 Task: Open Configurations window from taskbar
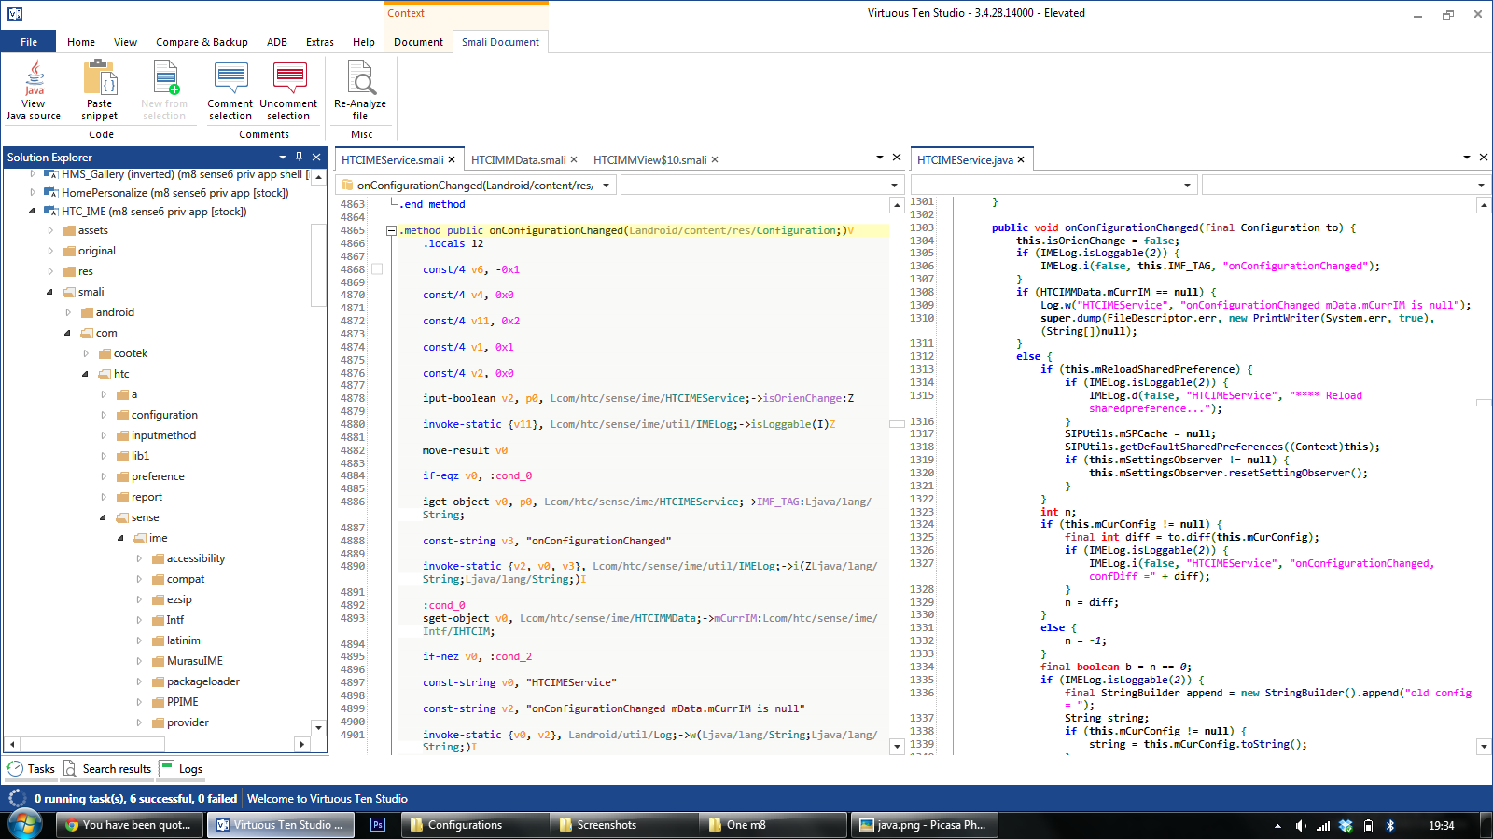tap(475, 825)
